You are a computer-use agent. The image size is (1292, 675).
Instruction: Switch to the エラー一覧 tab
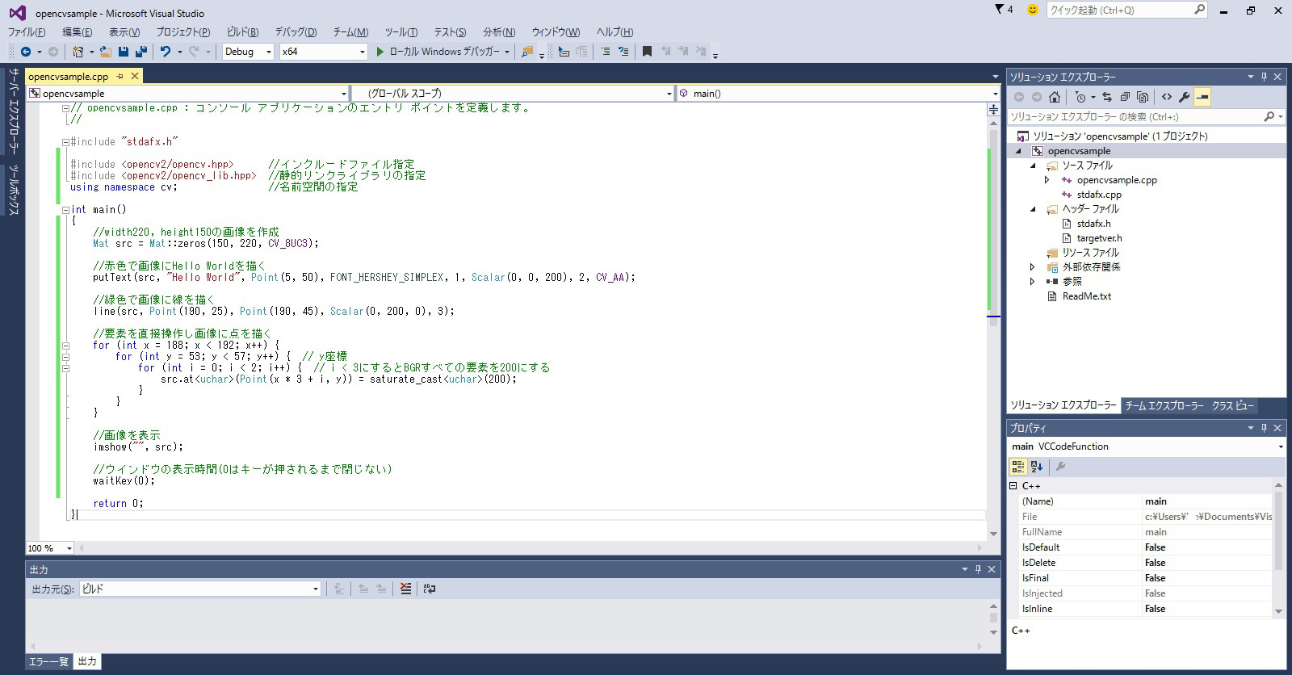48,661
